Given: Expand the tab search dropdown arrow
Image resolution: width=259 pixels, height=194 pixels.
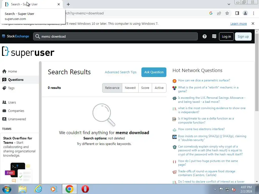Looking at the screenshot, I should (x=229, y=4).
